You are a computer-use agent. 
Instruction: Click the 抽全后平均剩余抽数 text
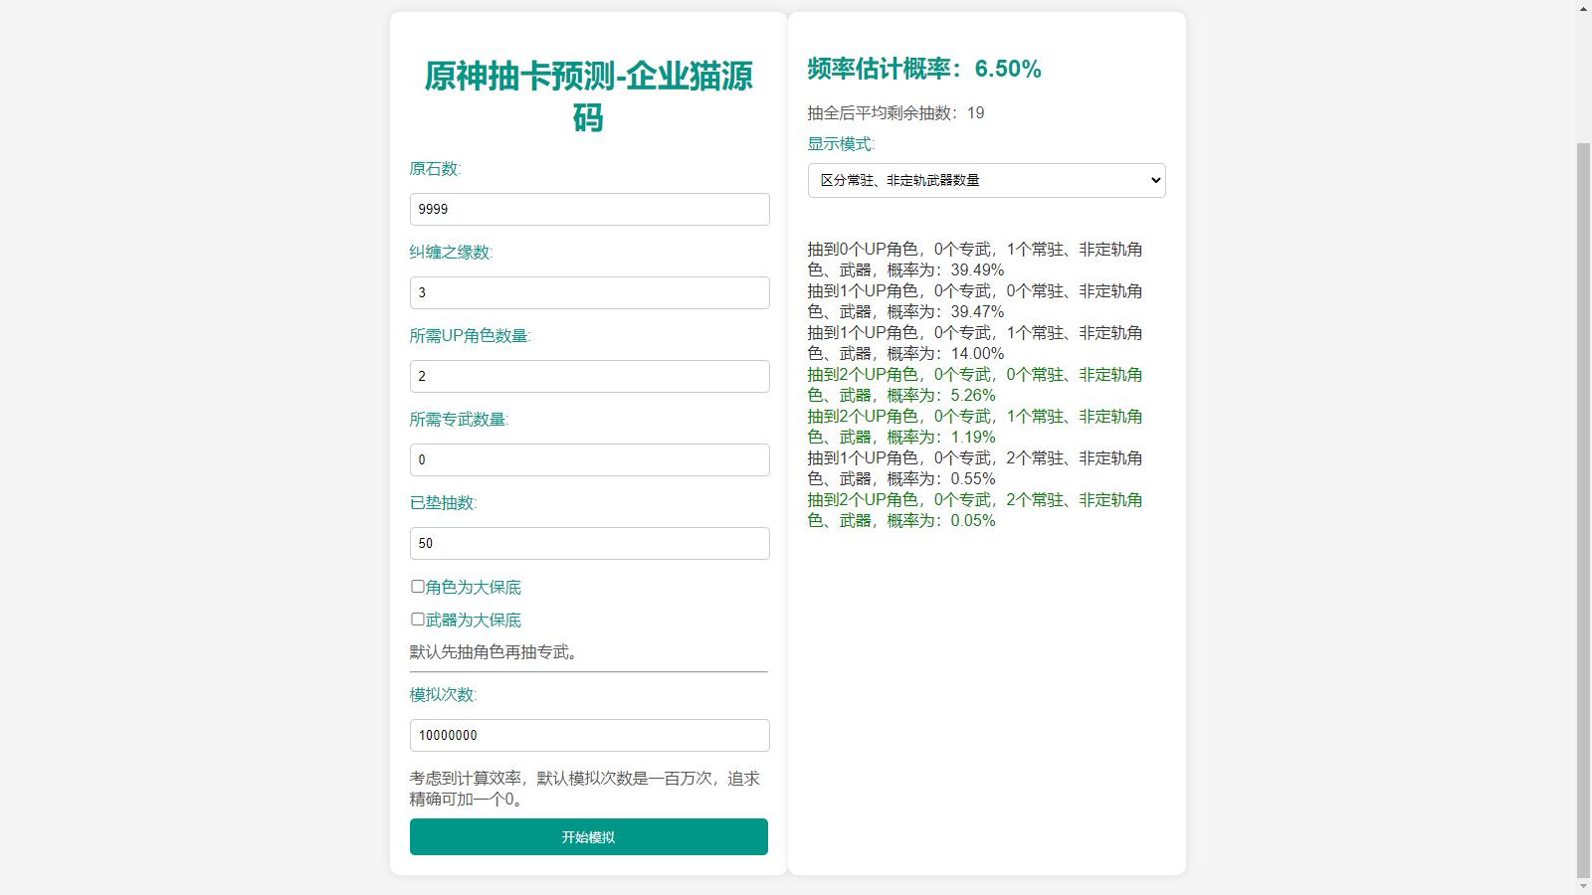(x=895, y=113)
